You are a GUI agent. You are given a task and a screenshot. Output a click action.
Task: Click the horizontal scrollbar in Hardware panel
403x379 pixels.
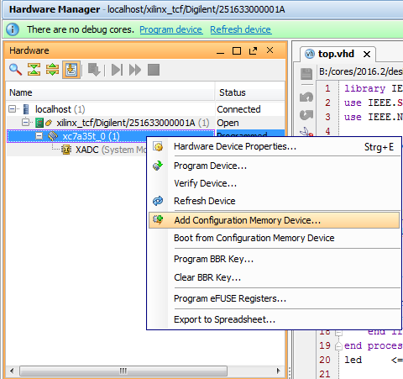click(123, 371)
